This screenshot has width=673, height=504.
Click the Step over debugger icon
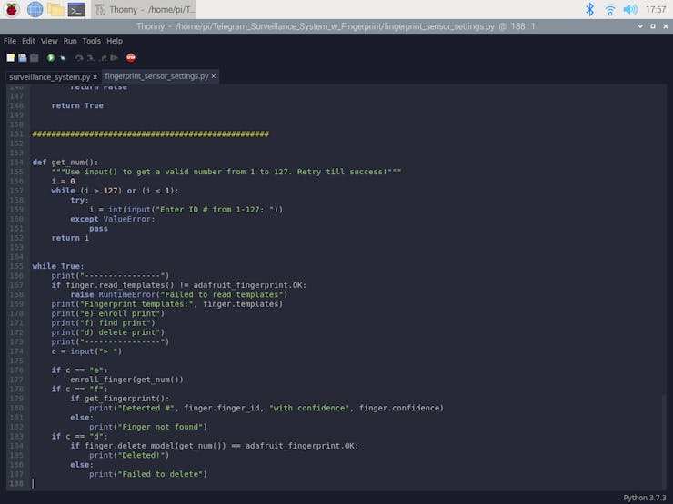[79, 57]
